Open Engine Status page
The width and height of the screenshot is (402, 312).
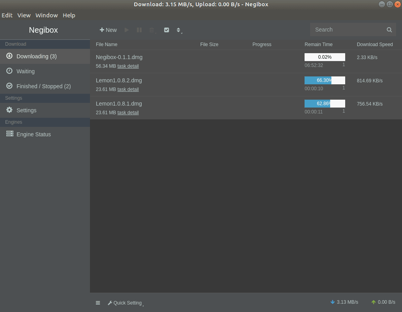[45, 134]
